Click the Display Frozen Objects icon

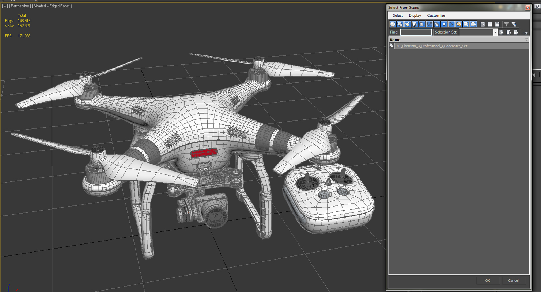tap(466, 24)
